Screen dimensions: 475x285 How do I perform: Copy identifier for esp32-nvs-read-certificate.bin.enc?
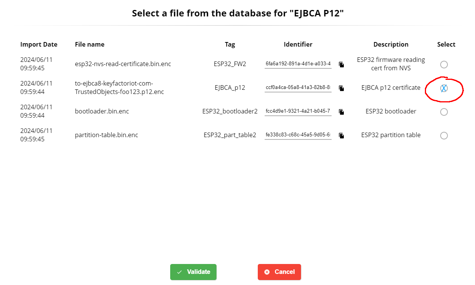point(341,65)
